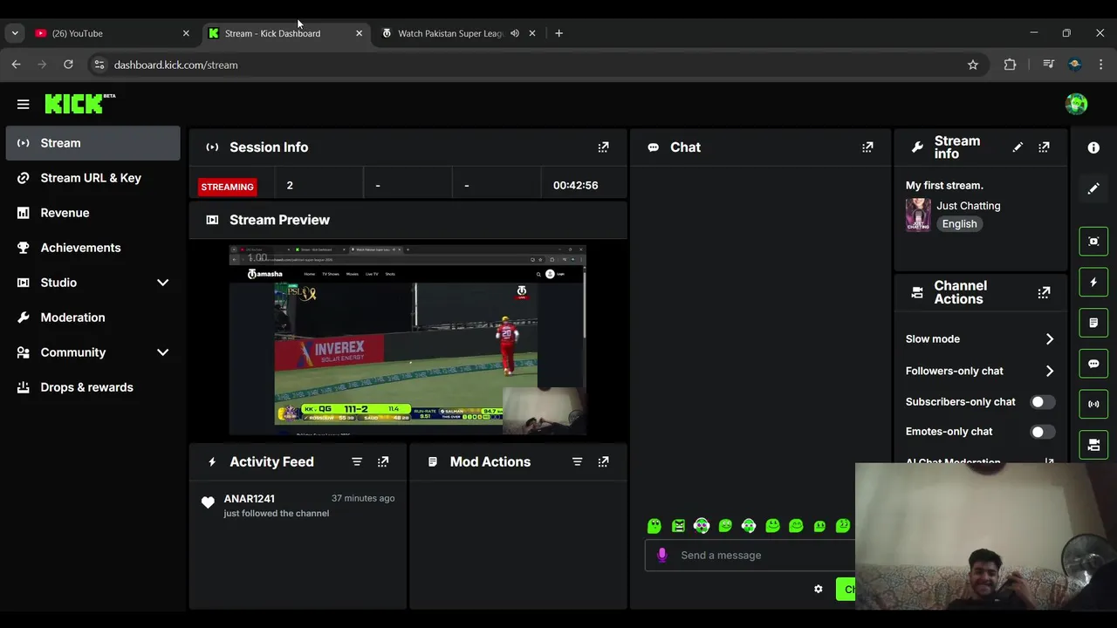
Task: Click the purple microphone icon in message box
Action: [661, 555]
